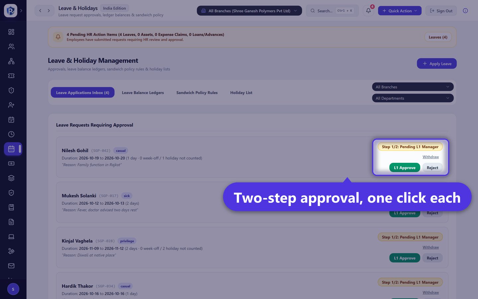Click the casual tag beside Nilesh Gohil

(121, 150)
